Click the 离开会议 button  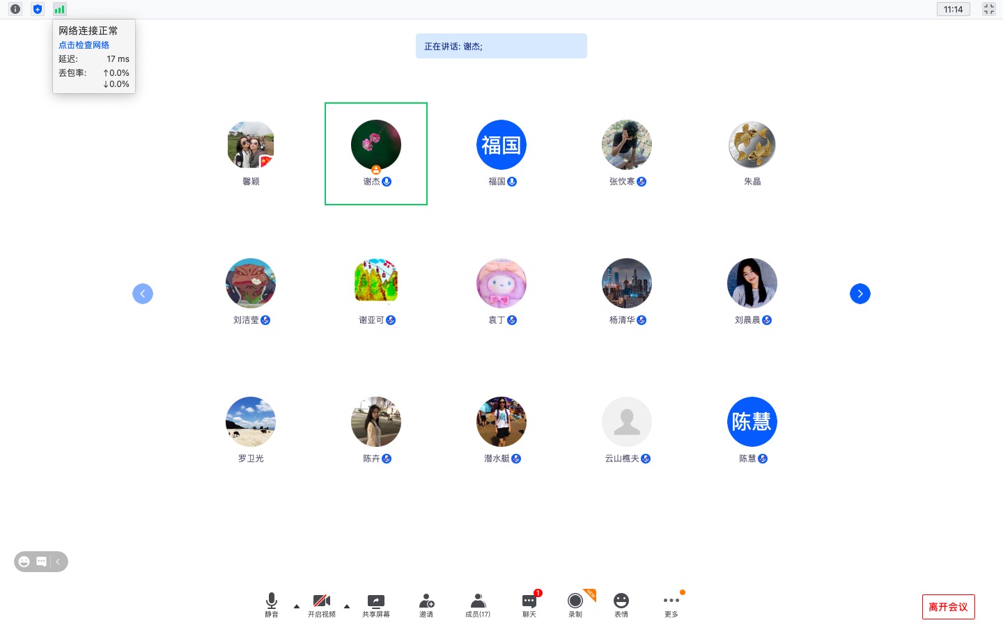pyautogui.click(x=949, y=606)
